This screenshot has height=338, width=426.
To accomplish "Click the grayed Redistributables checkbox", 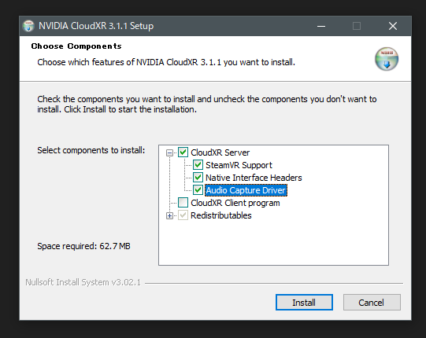I will (183, 215).
